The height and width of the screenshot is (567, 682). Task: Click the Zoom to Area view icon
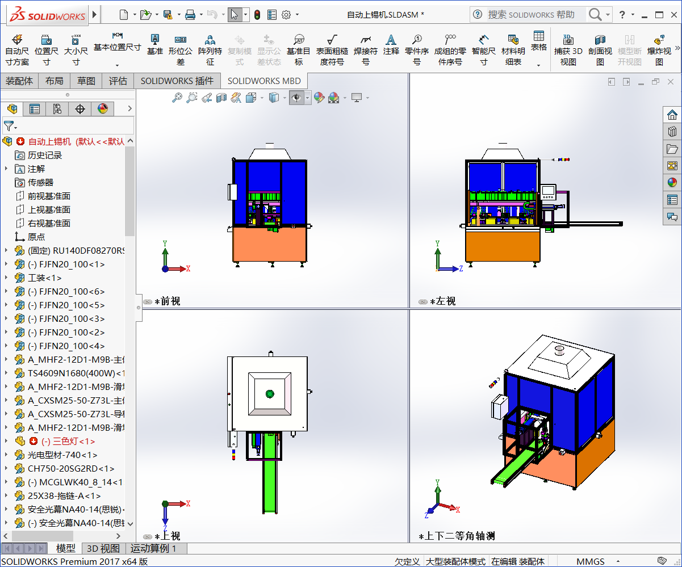(x=192, y=98)
